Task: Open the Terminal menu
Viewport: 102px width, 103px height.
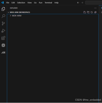Action: pyautogui.click(x=48, y=3)
